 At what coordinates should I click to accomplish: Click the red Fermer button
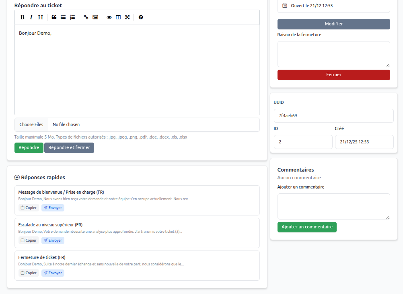click(333, 75)
